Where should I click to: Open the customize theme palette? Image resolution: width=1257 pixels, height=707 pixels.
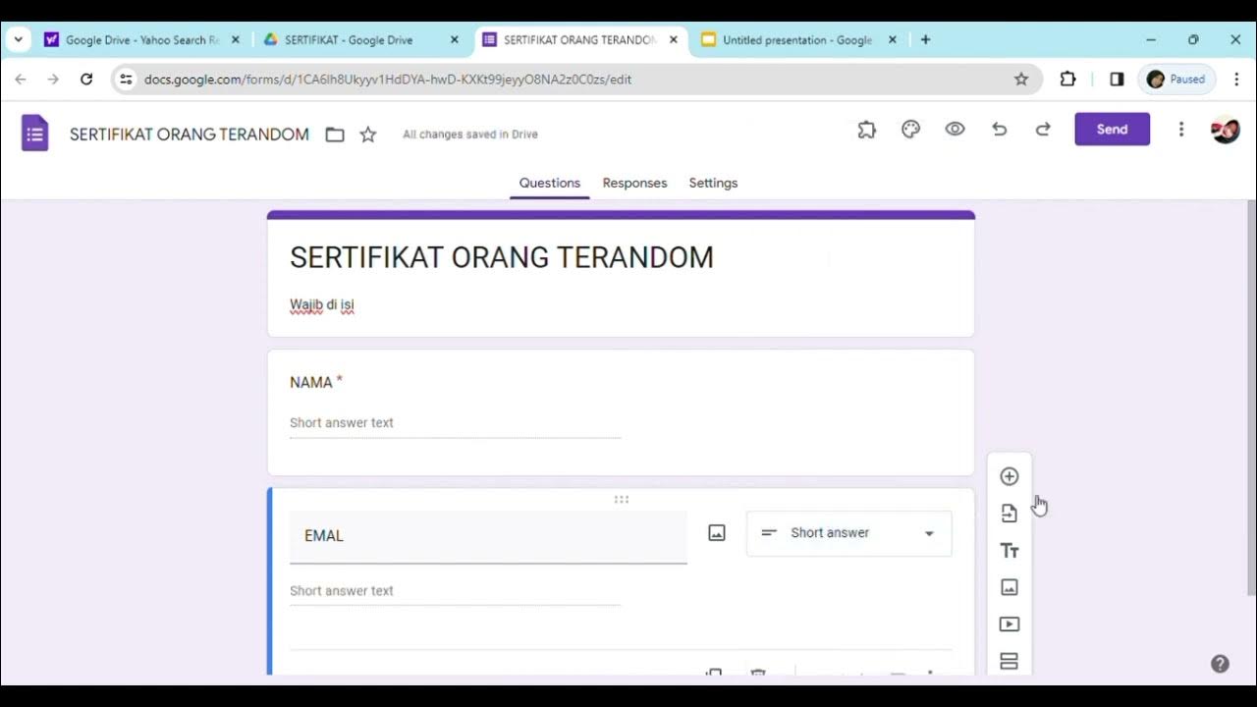[x=910, y=130]
